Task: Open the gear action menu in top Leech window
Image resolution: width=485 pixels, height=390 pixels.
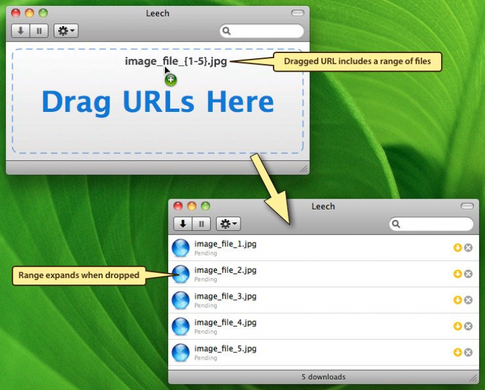Action: tap(66, 31)
